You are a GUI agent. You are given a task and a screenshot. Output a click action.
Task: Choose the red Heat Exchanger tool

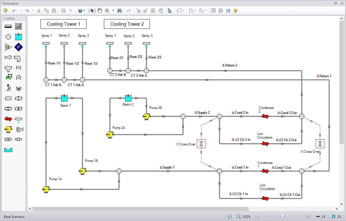pyautogui.click(x=8, y=119)
